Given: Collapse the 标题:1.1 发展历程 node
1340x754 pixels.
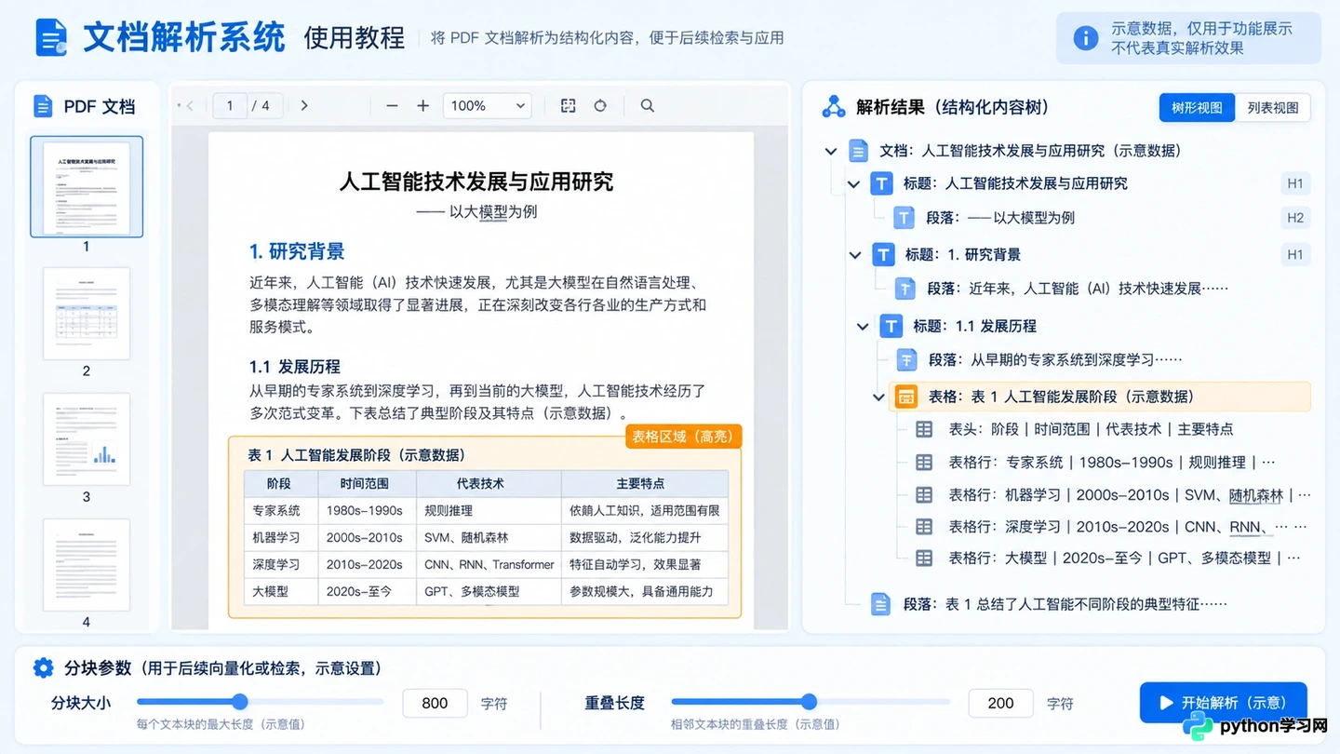Looking at the screenshot, I should [x=864, y=327].
